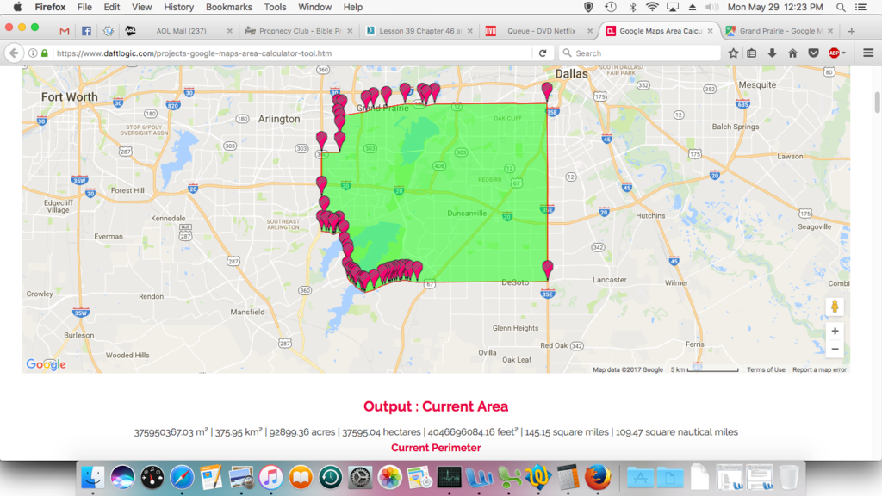This screenshot has width=882, height=496.
Task: Open the Apple menu
Action: pyautogui.click(x=17, y=7)
